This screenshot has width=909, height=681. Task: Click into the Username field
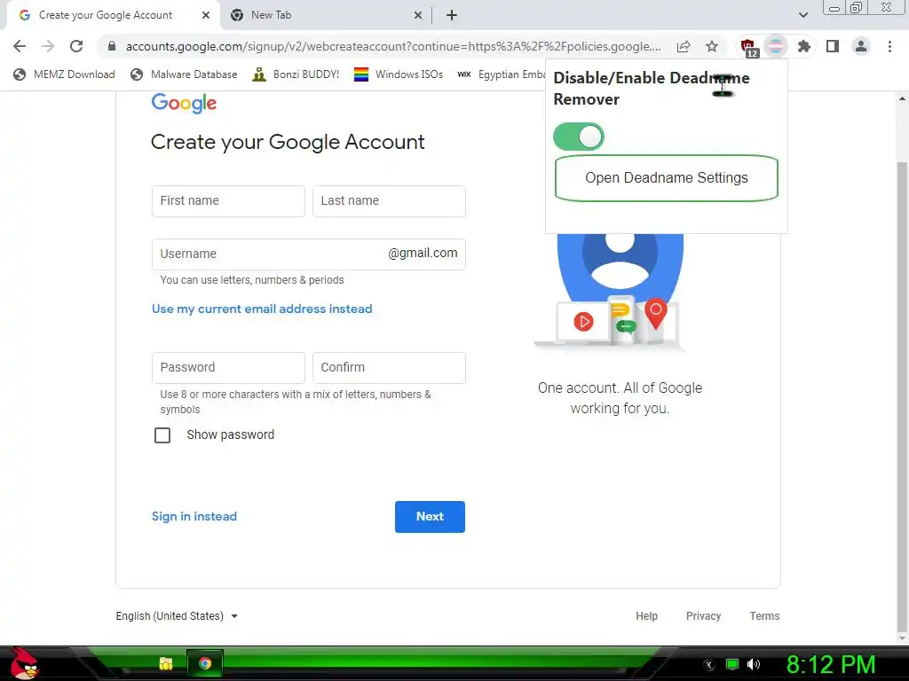(308, 254)
